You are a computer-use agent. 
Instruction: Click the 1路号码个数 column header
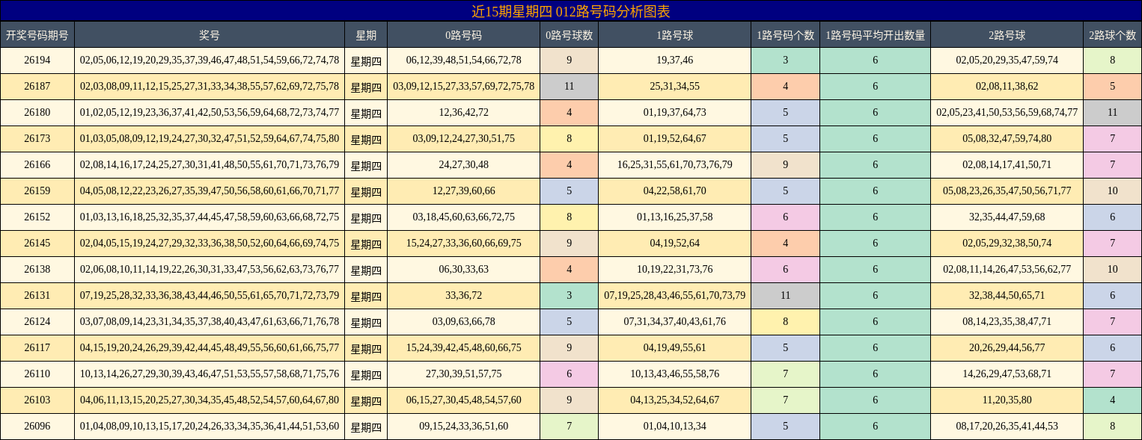pyautogui.click(x=785, y=35)
